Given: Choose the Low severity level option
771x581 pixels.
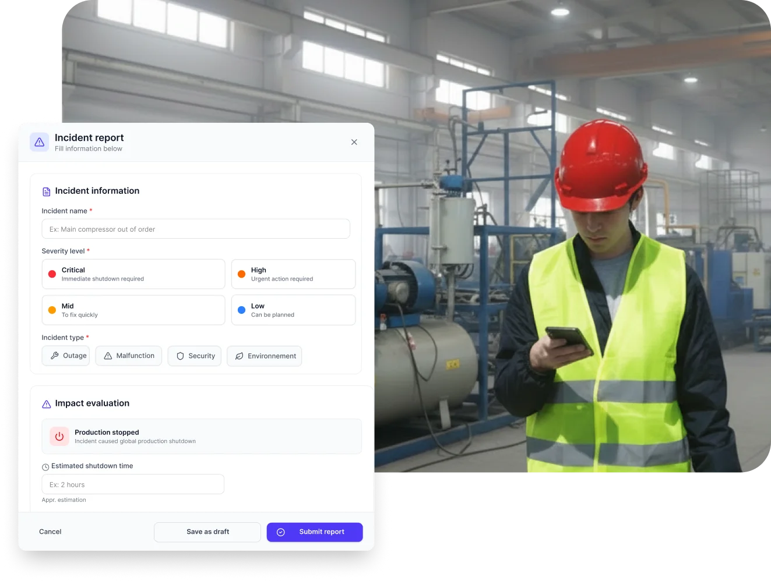Looking at the screenshot, I should pyautogui.click(x=293, y=310).
